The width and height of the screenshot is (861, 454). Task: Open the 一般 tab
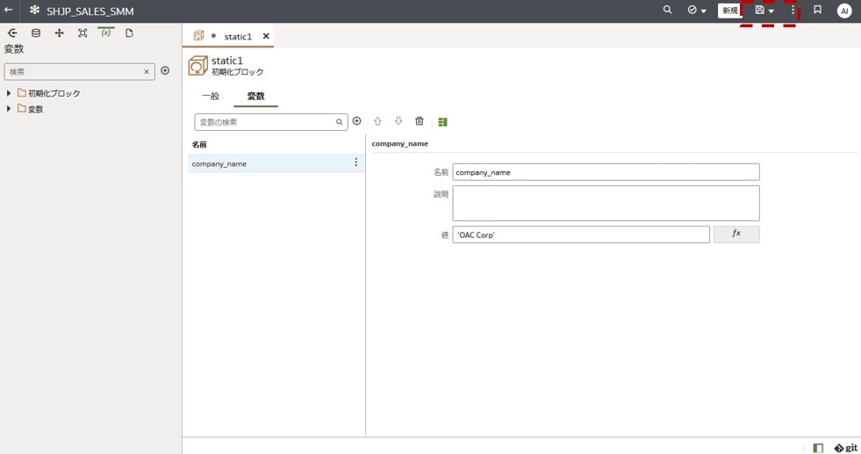pyautogui.click(x=211, y=96)
